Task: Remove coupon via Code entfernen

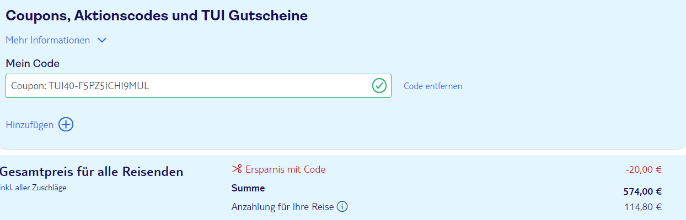Action: (x=433, y=86)
